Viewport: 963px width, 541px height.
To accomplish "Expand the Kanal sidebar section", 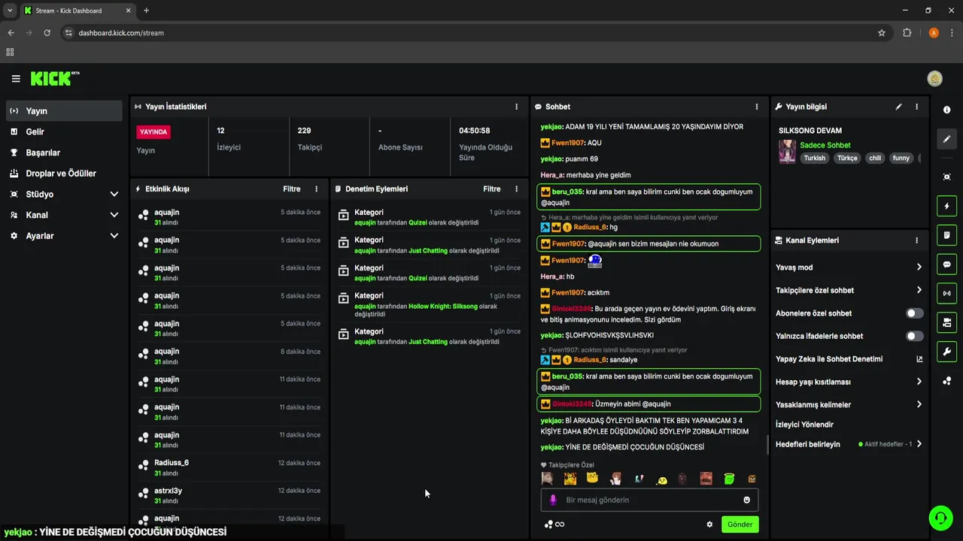I will point(114,215).
